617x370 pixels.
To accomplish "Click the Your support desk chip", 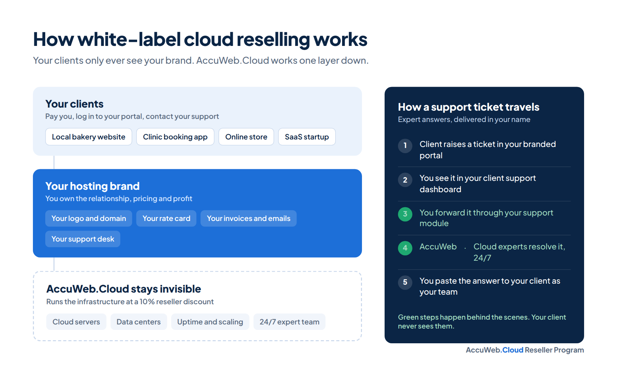I will (83, 239).
